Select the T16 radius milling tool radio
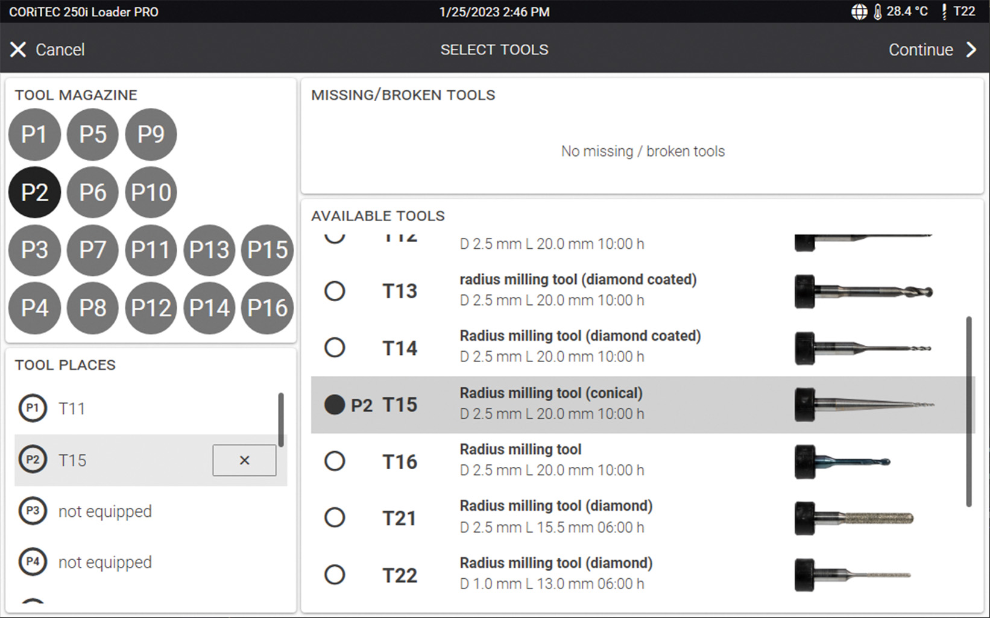The height and width of the screenshot is (618, 990). 335,462
